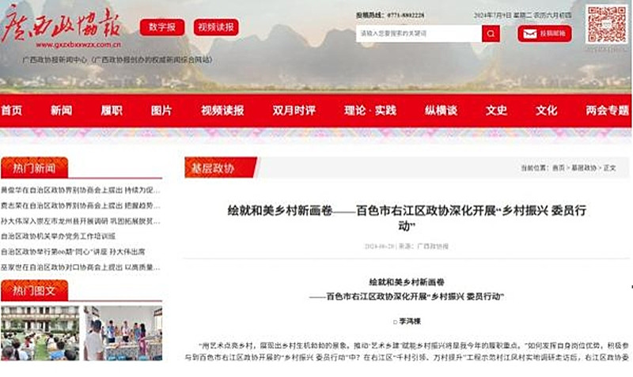
Task: Open the 履职 navigation item
Action: point(112,110)
